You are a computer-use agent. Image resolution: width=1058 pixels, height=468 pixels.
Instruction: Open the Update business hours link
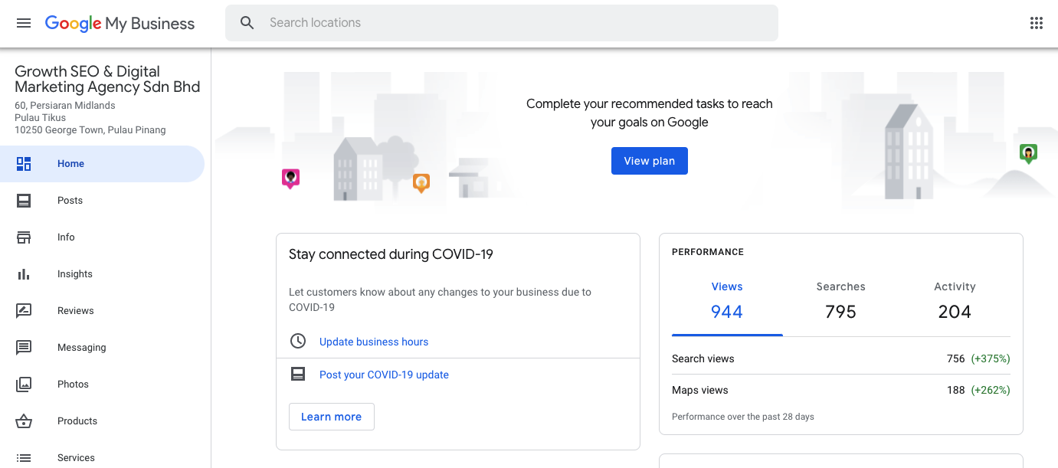coord(374,342)
